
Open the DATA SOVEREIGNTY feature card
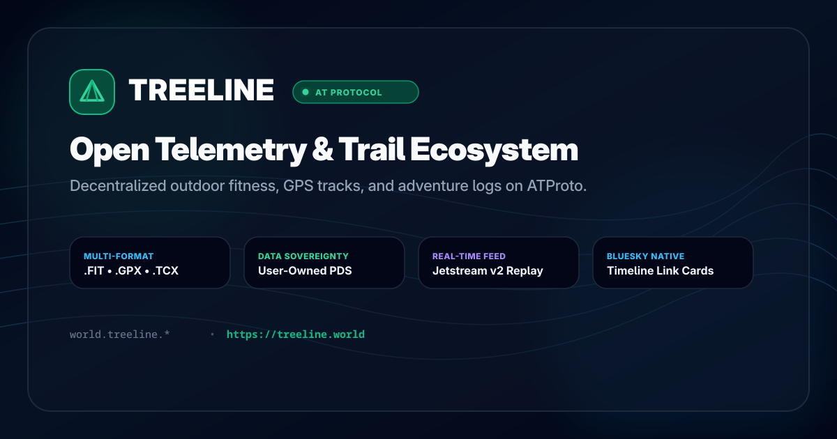point(324,263)
